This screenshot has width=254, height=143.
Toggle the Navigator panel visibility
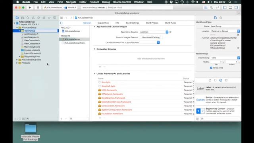[225, 8]
